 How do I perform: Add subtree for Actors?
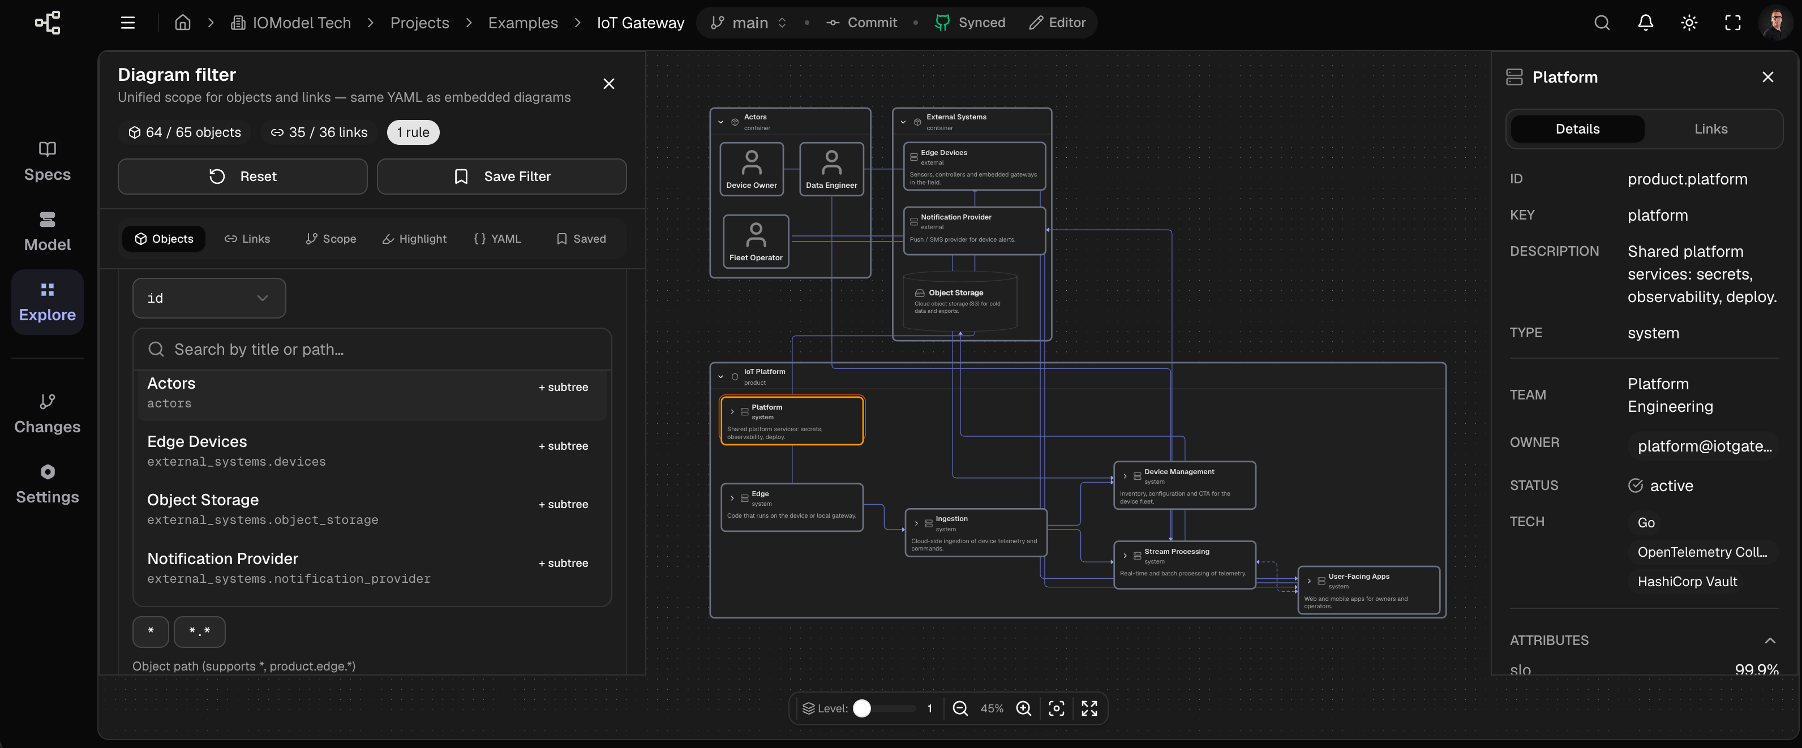tap(563, 386)
